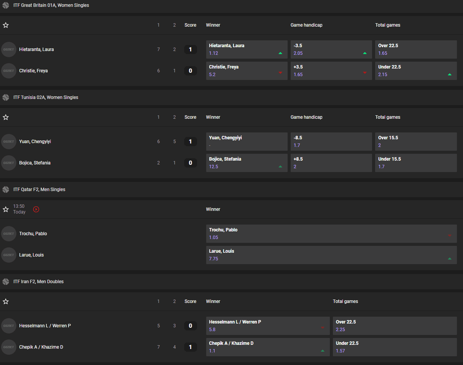The height and width of the screenshot is (365, 463).
Task: Select the -8.5 game handicap at 1.7
Action: coord(331,142)
